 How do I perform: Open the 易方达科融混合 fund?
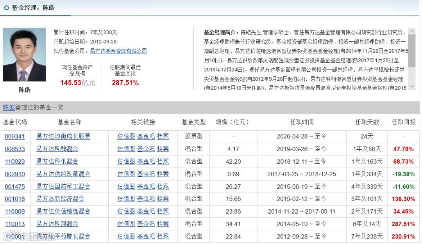coord(57,149)
